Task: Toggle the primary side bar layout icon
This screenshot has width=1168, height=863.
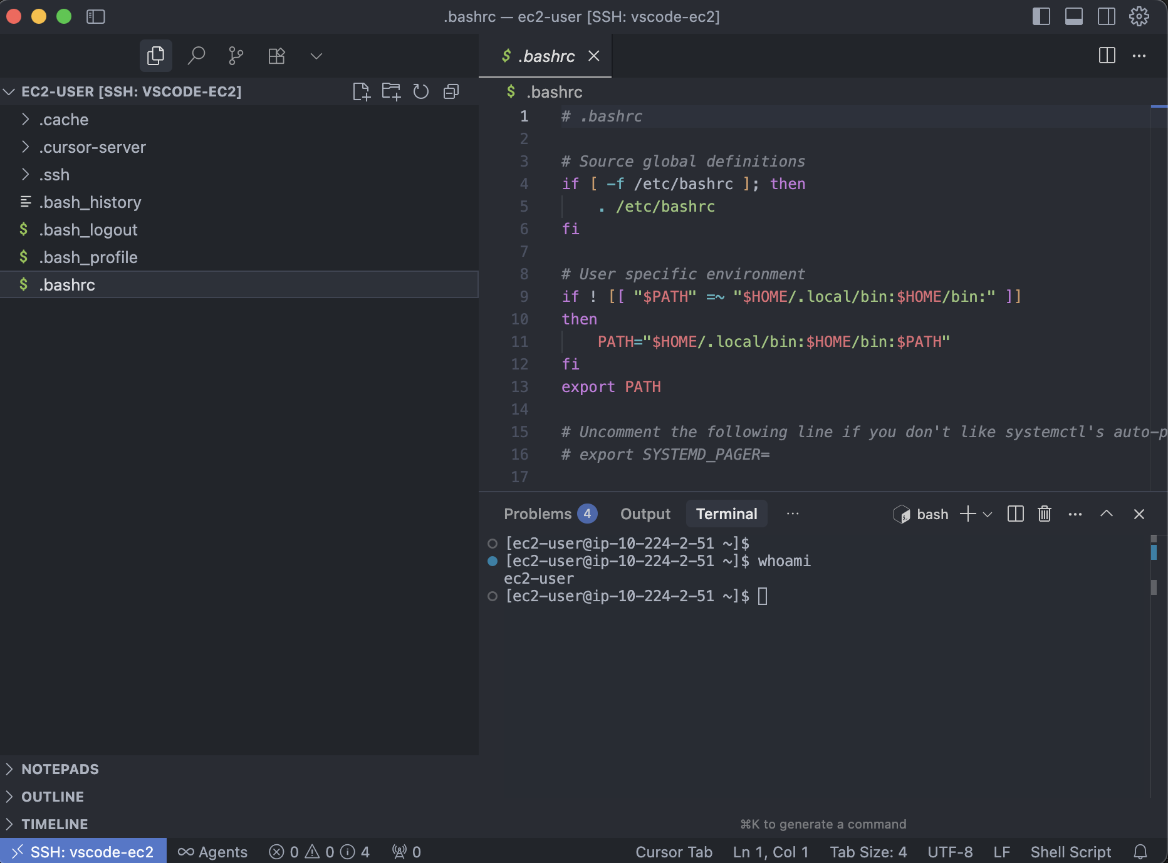Action: click(x=1041, y=16)
